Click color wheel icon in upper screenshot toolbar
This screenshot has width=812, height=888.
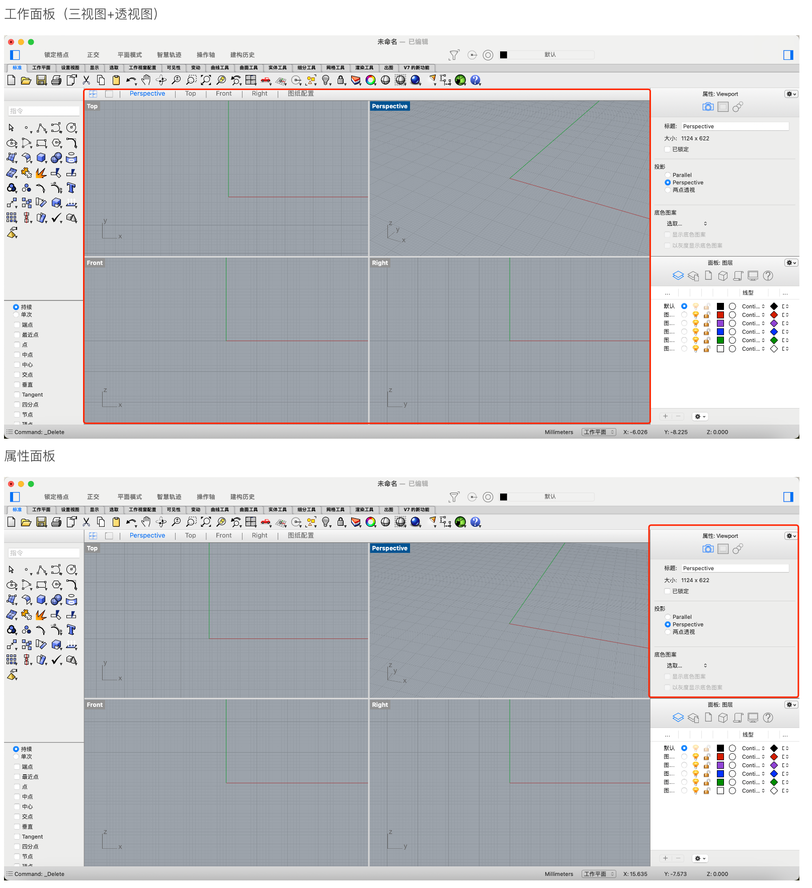click(x=371, y=80)
